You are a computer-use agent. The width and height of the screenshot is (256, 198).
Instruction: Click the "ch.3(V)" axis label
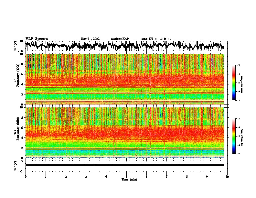[x=16, y=166]
